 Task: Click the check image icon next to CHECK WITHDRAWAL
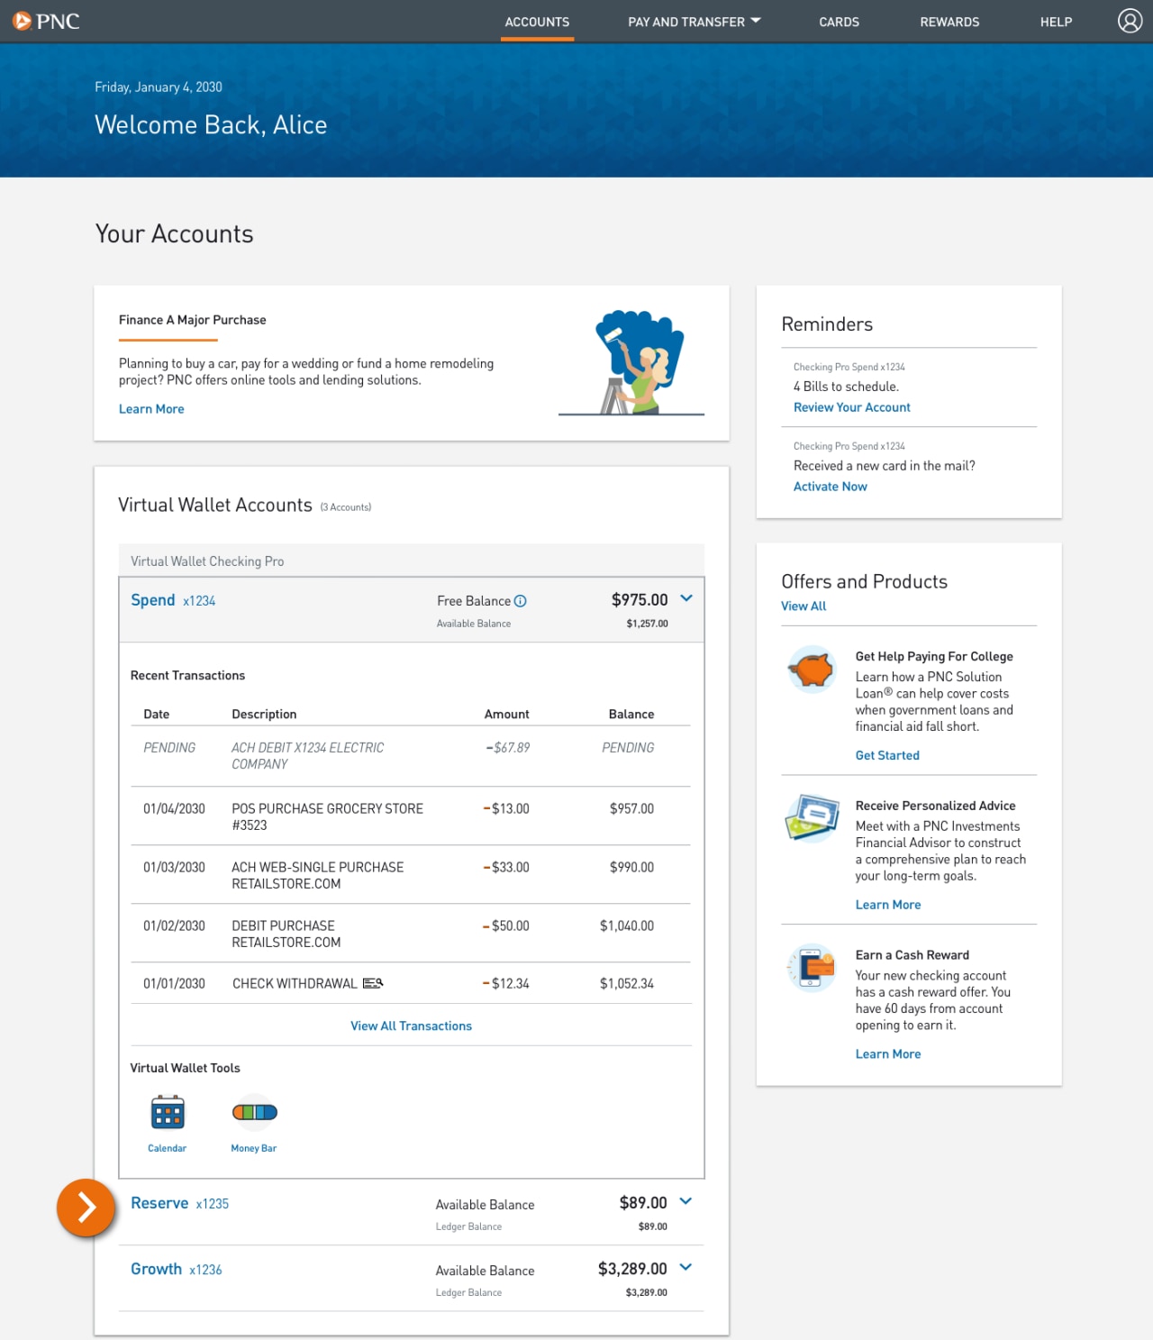click(x=372, y=983)
